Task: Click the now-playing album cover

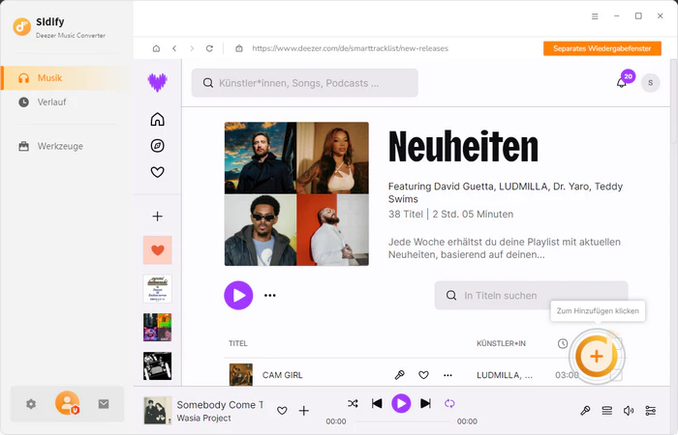Action: [x=157, y=411]
